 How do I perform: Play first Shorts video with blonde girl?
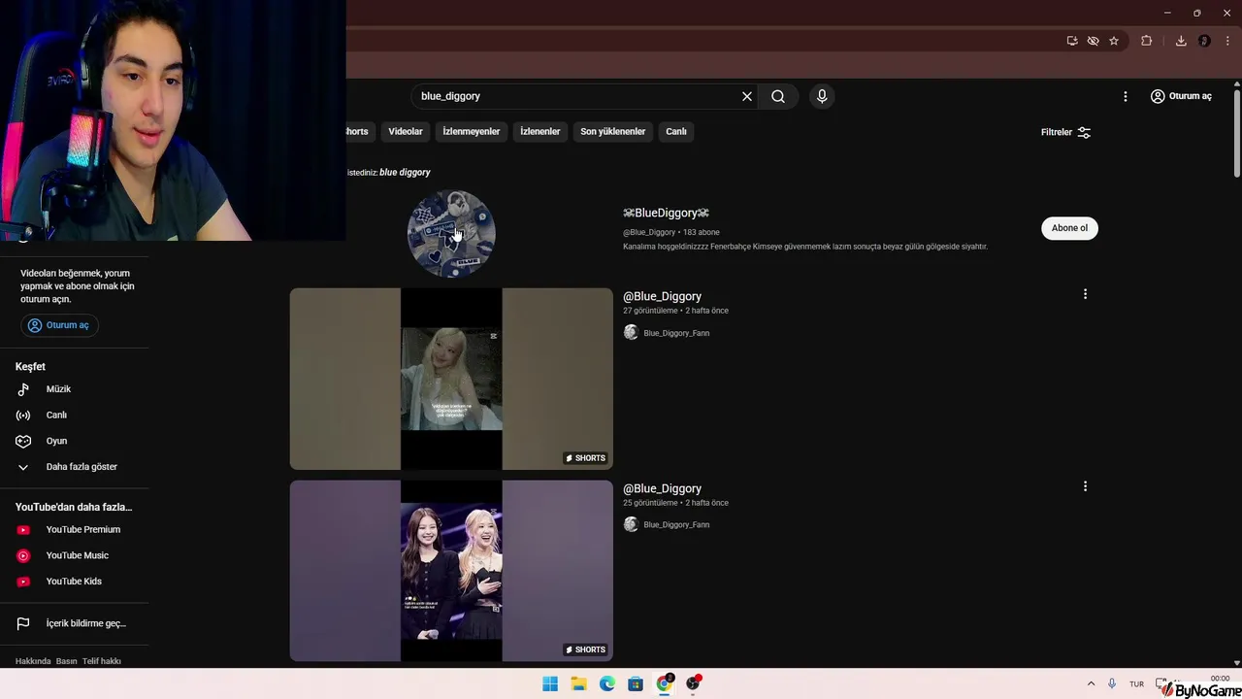(x=451, y=379)
